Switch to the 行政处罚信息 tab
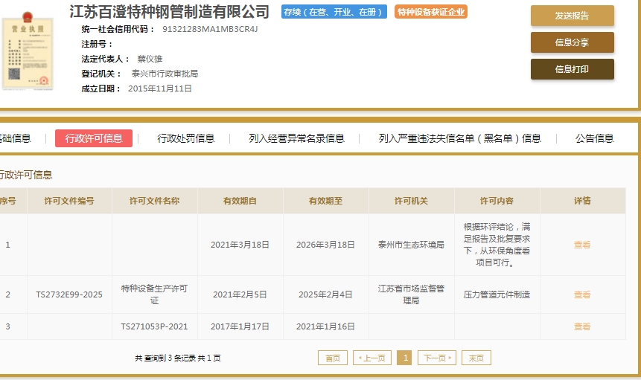 186,138
